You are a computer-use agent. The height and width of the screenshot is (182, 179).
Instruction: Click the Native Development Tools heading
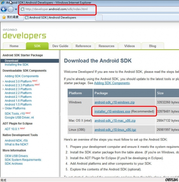coord(20,135)
